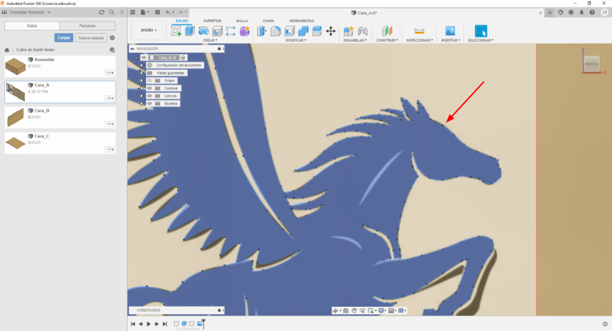Refresh the data panel
Viewport: 612px width, 331px height.
click(x=102, y=12)
